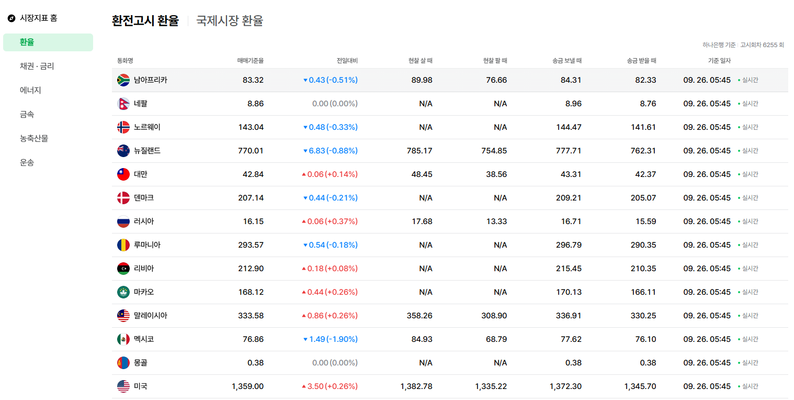Click the 몽골 currency name
This screenshot has height=400, width=794.
point(141,363)
